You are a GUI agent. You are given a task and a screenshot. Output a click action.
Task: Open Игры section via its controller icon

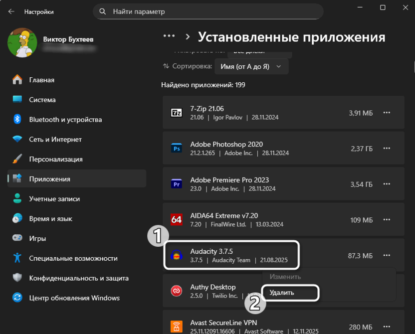tap(18, 238)
